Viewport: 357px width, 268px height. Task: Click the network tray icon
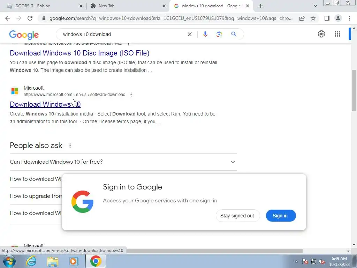coord(313,261)
